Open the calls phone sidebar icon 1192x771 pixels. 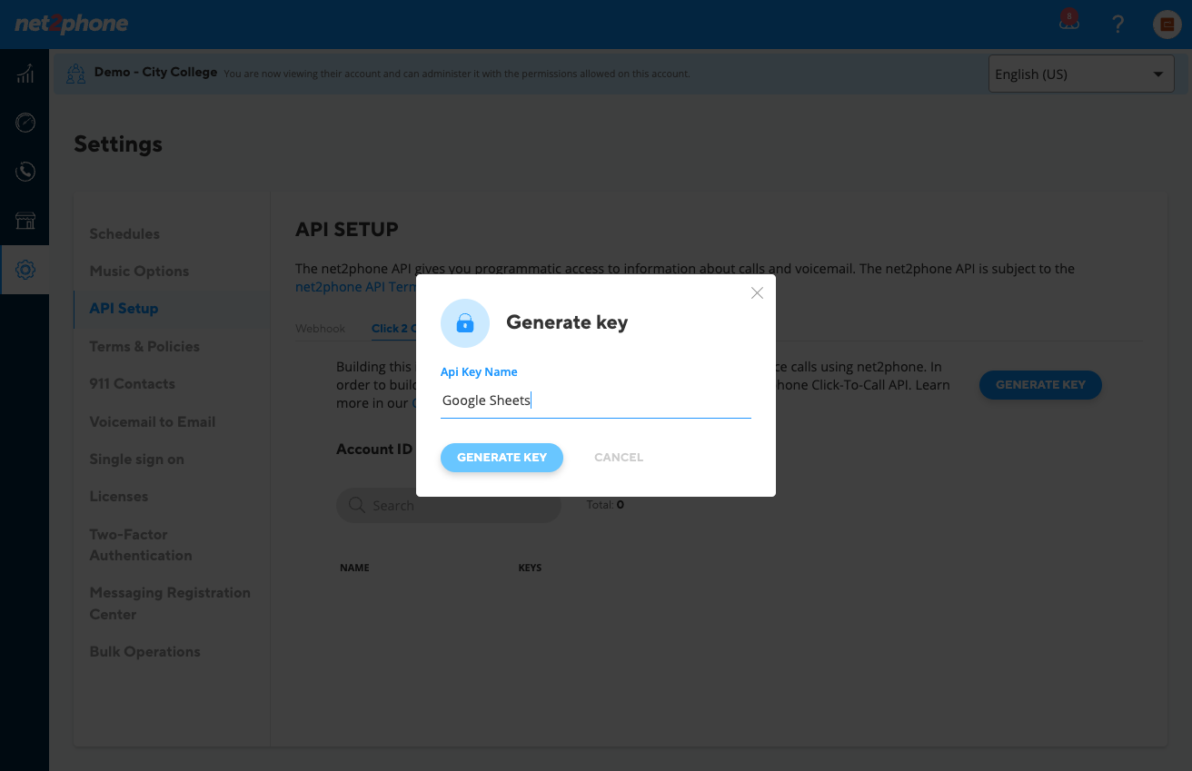point(25,172)
